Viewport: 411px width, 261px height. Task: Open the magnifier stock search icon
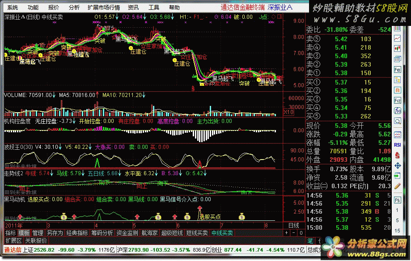pos(398,121)
